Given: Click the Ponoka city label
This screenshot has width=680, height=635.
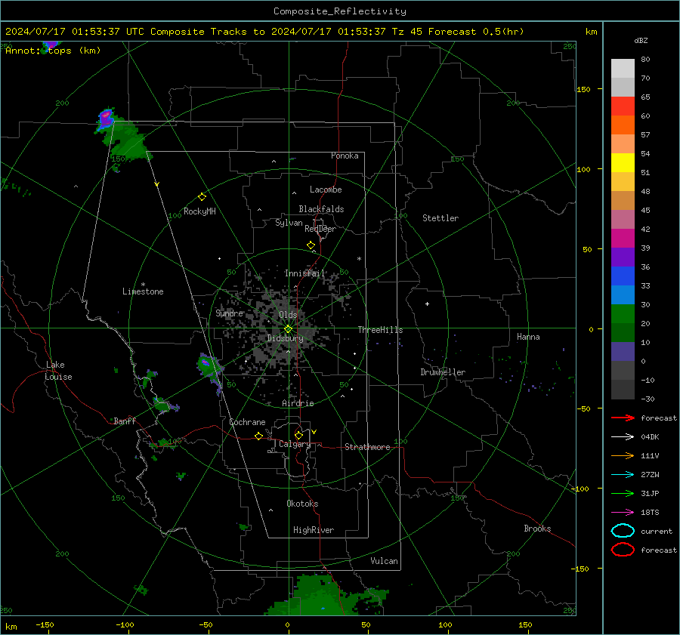Looking at the screenshot, I should click(345, 156).
